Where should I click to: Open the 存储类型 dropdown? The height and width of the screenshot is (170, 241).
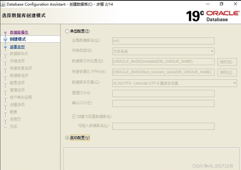pos(212,52)
